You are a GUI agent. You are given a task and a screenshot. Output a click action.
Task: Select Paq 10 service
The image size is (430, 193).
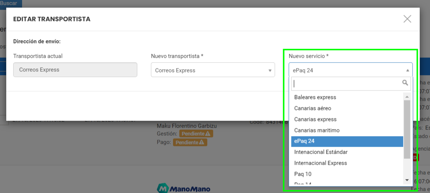point(347,174)
